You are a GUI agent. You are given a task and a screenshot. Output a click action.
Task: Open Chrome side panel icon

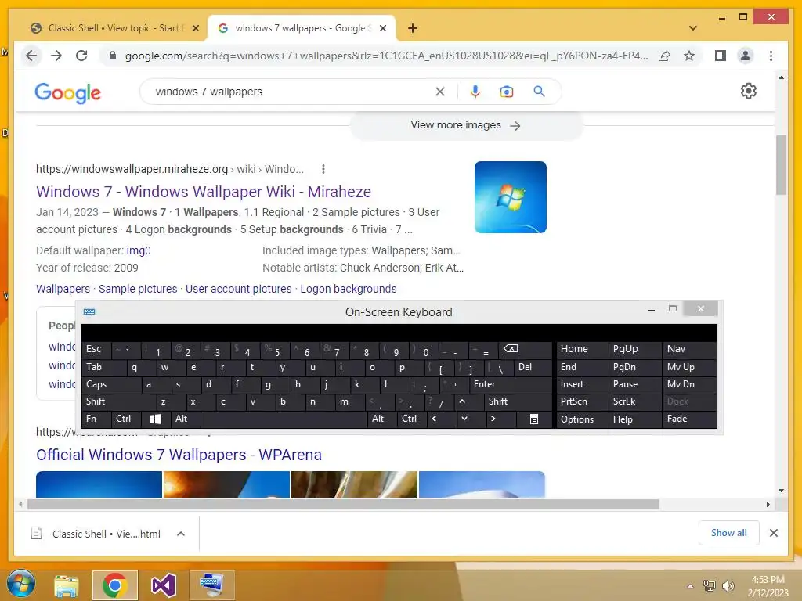(721, 56)
